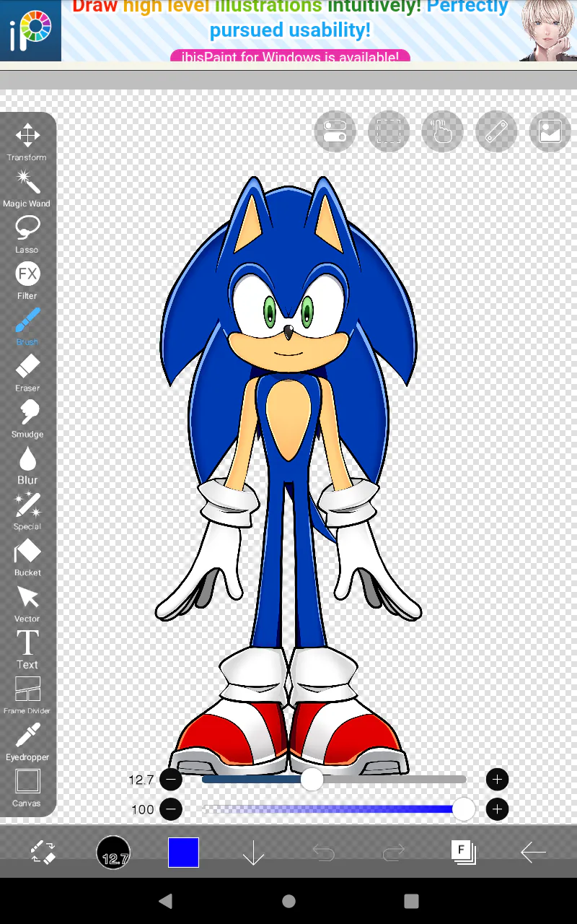This screenshot has height=924, width=577.
Task: Toggle the stabilizer switch button
Action: pos(335,131)
